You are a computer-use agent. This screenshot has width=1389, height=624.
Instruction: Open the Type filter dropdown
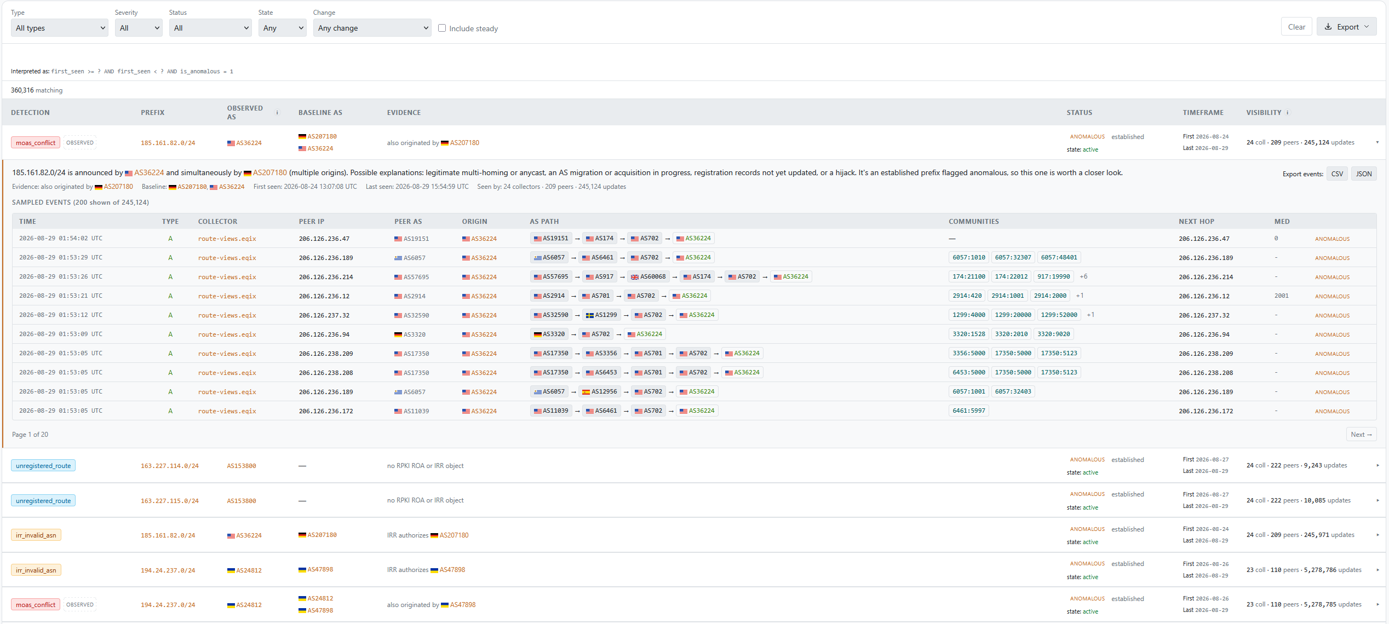[60, 28]
